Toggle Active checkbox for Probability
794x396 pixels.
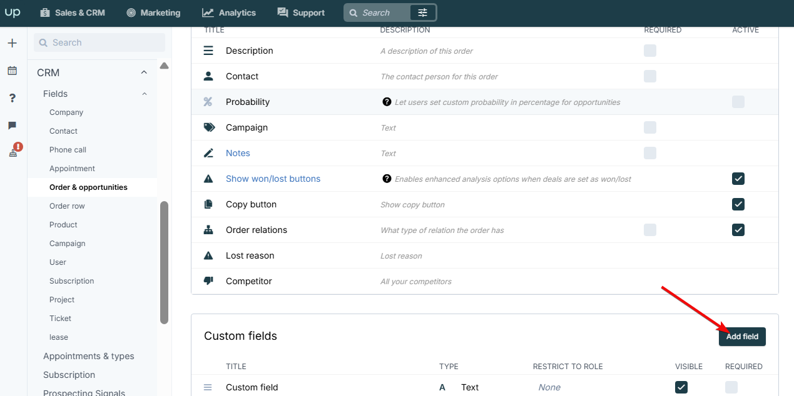point(738,102)
